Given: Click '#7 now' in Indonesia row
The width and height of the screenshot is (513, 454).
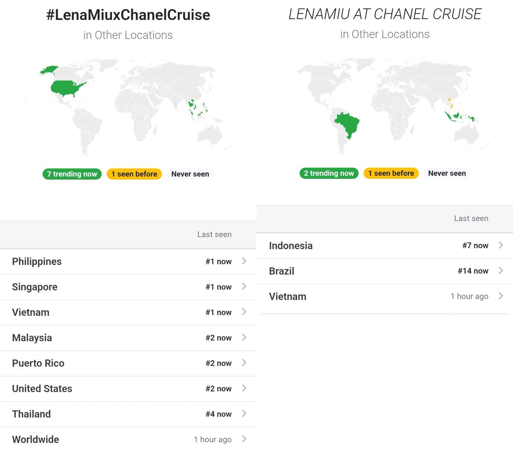Looking at the screenshot, I should click(x=475, y=245).
